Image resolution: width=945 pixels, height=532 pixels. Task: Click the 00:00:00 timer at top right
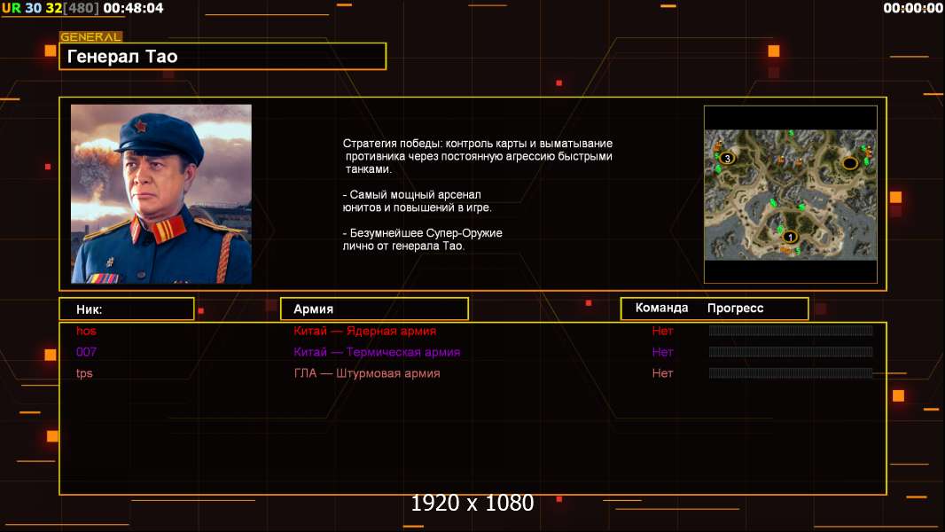click(x=912, y=8)
